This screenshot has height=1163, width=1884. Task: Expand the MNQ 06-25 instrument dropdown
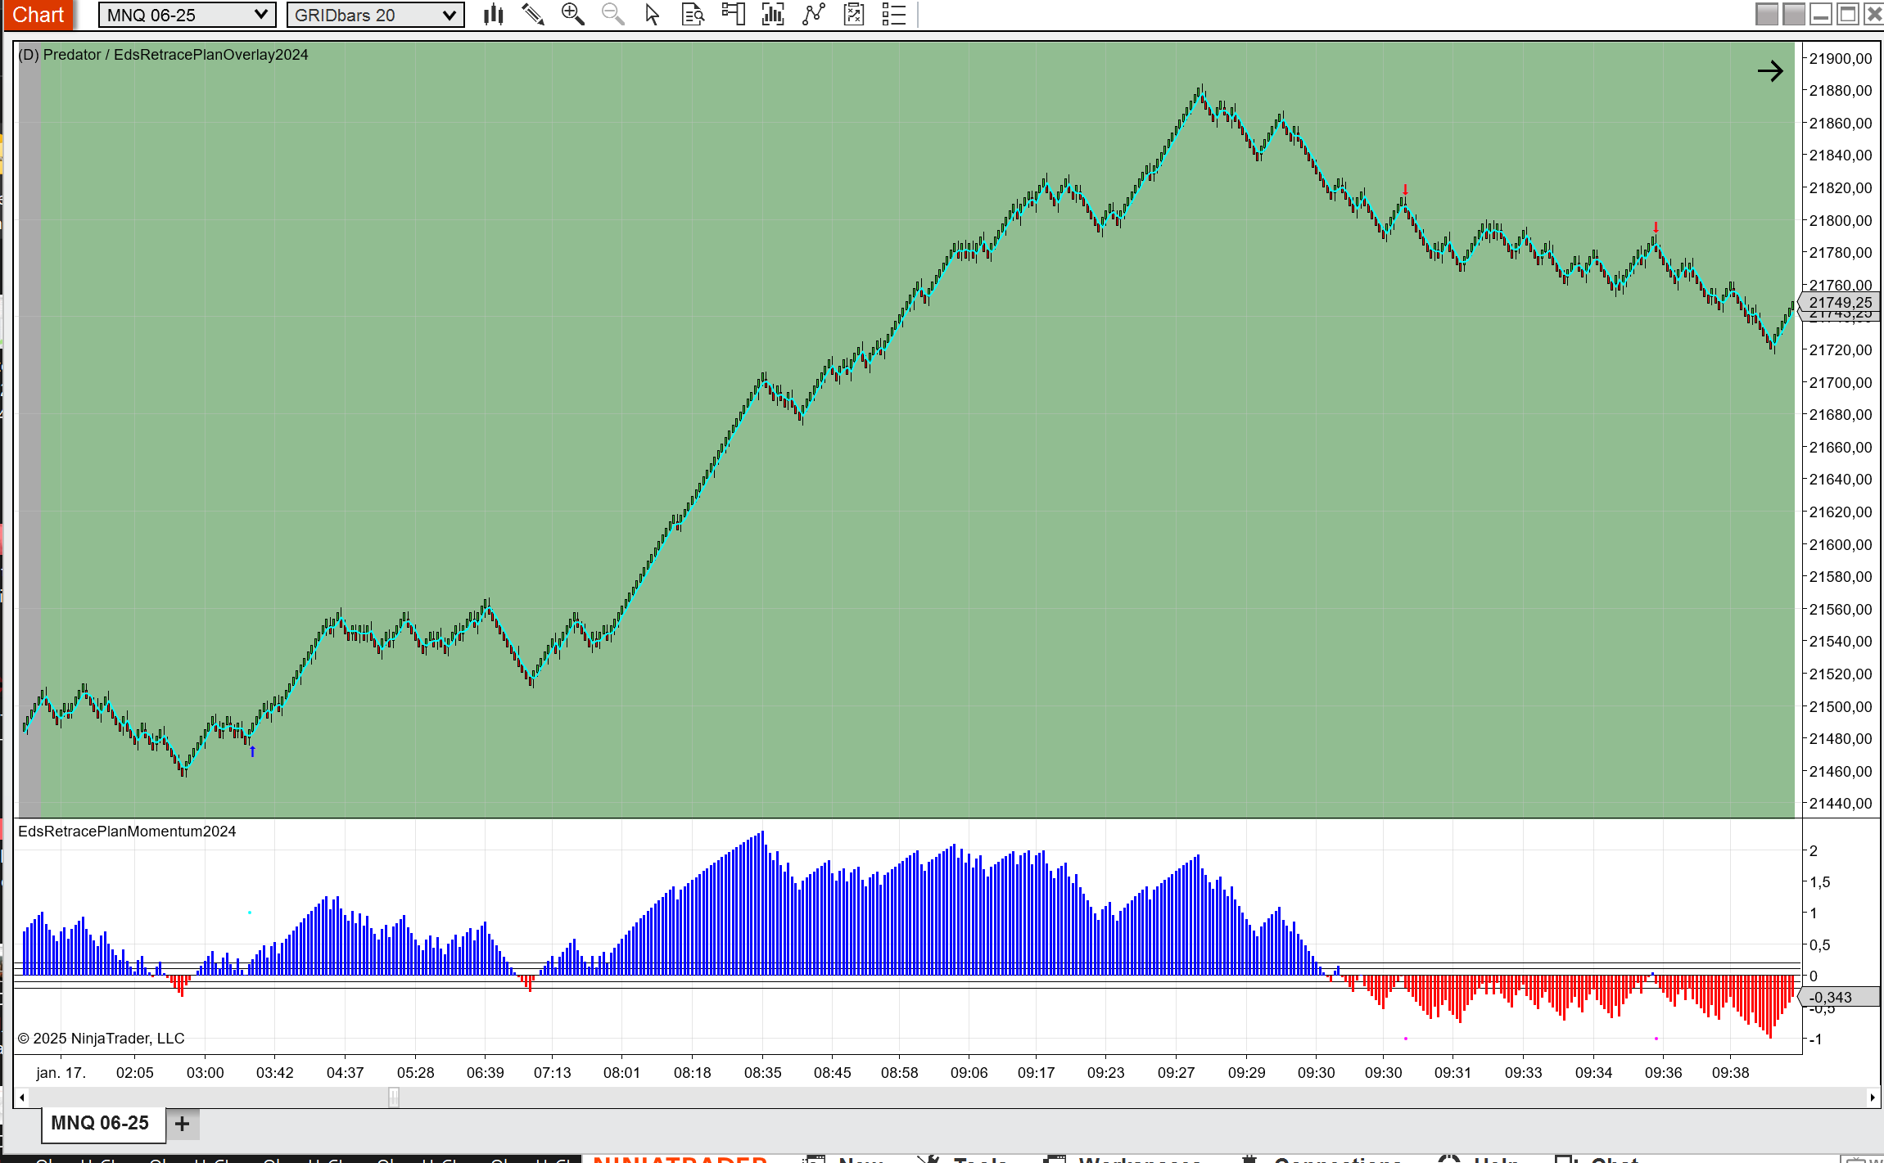260,15
